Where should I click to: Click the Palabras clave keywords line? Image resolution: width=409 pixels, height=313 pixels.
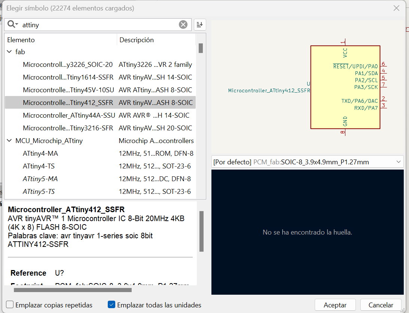pos(80,236)
